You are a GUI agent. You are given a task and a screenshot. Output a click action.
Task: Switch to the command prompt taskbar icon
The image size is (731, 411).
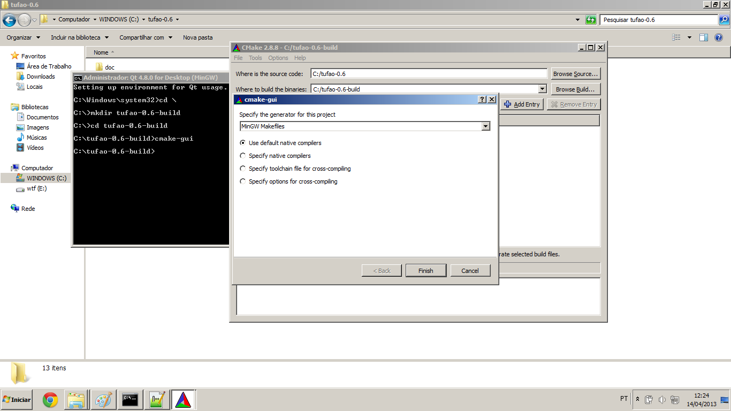coord(130,400)
